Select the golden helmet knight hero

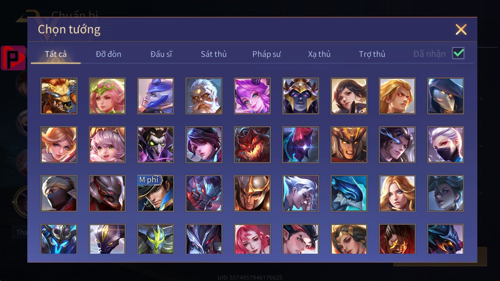[252, 194]
